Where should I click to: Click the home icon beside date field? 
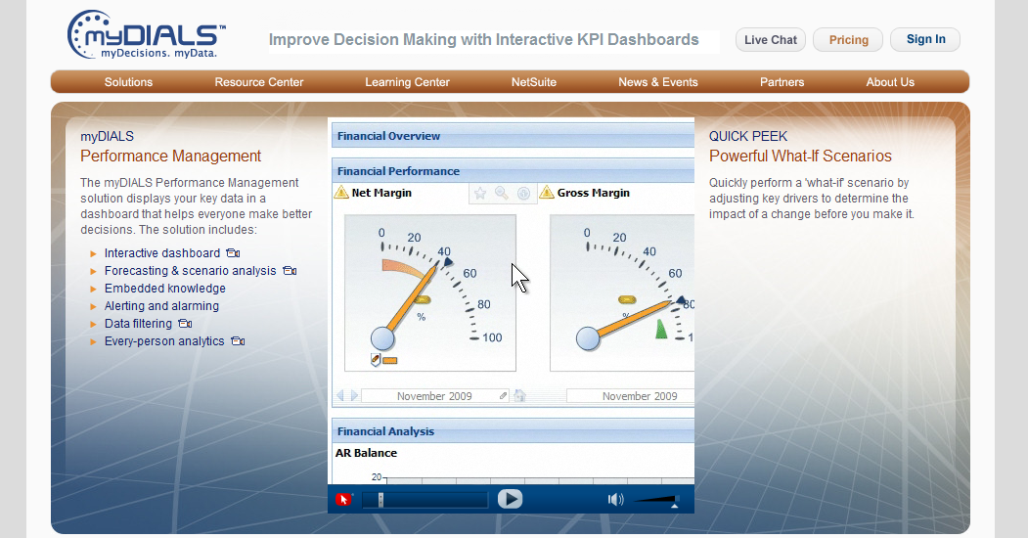520,396
